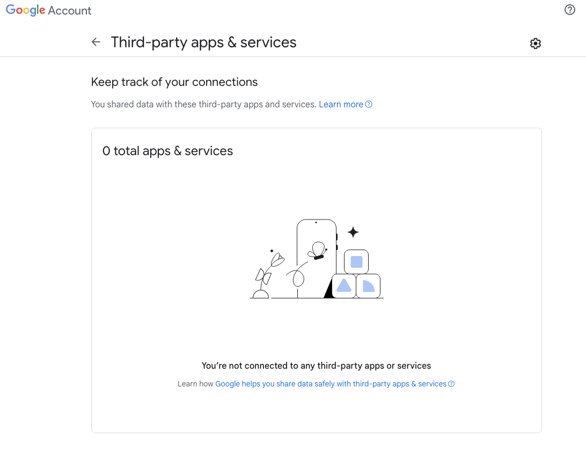Open the settings gear icon
The width and height of the screenshot is (586, 468).
(x=535, y=43)
